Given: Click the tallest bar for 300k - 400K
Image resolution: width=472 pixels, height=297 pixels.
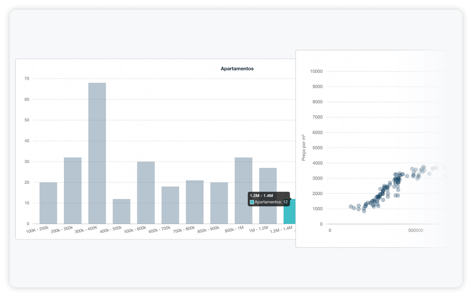Looking at the screenshot, I should tap(97, 153).
